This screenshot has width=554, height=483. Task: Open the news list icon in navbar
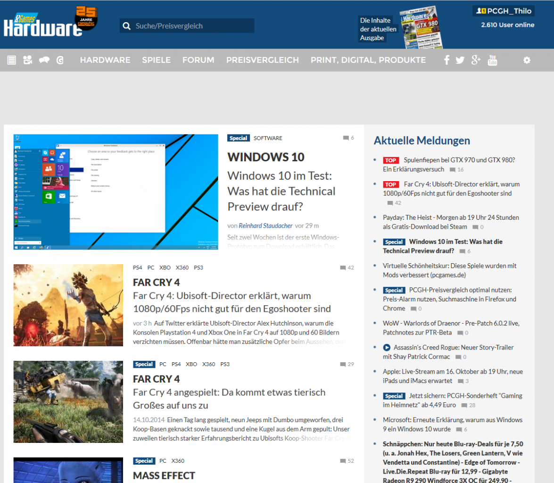click(x=12, y=60)
